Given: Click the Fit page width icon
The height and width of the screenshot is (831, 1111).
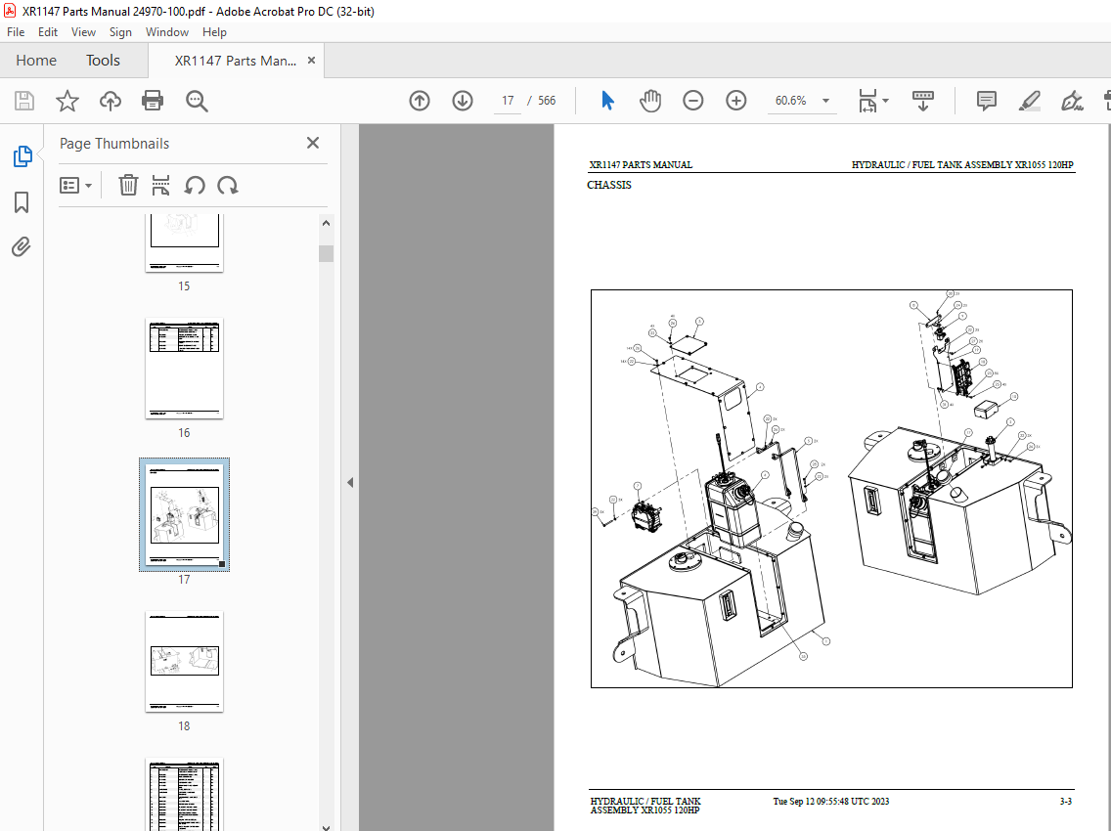Looking at the screenshot, I should (x=868, y=101).
